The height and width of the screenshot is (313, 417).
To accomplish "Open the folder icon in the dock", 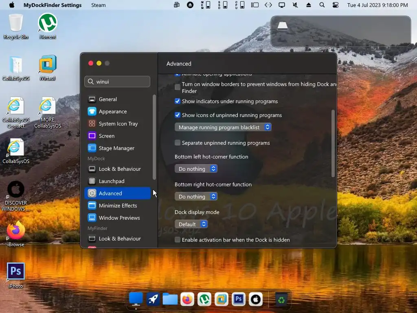I will click(x=170, y=299).
